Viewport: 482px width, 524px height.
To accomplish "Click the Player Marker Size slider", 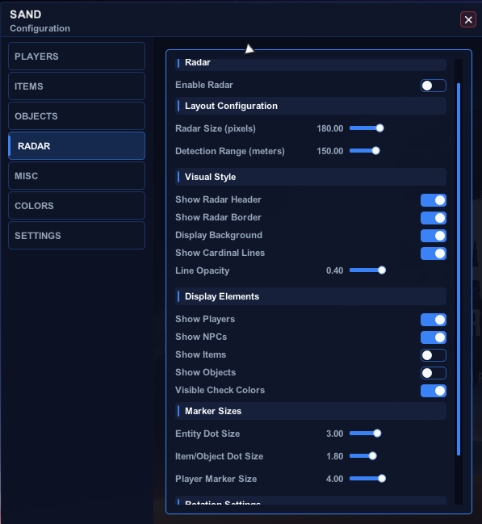I will click(x=367, y=479).
